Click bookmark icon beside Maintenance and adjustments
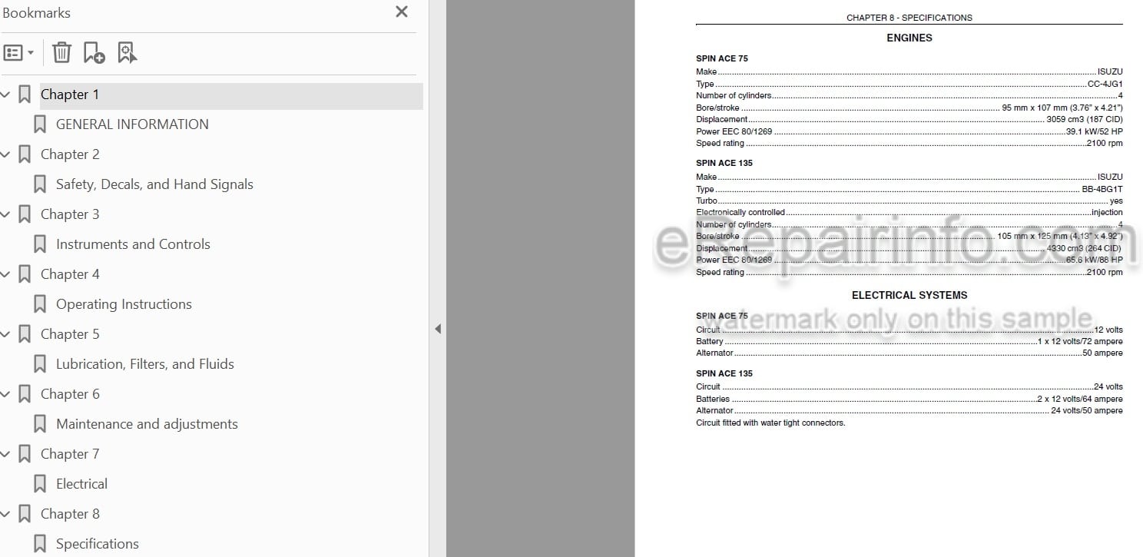 tap(40, 424)
